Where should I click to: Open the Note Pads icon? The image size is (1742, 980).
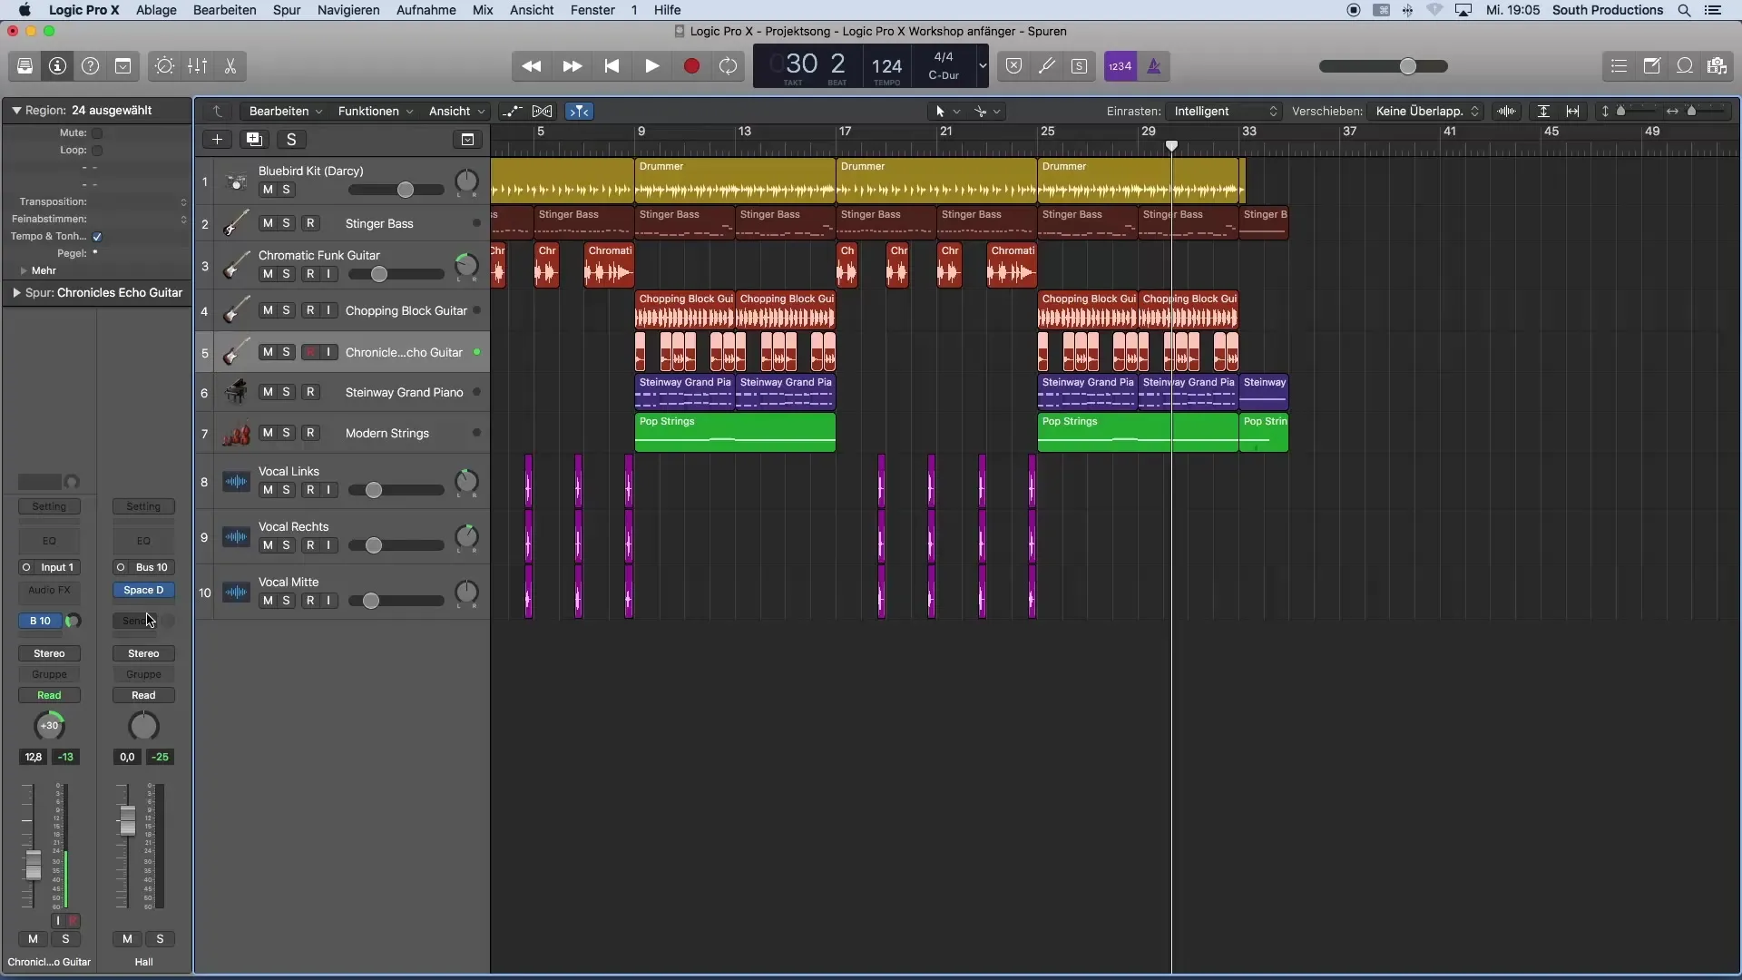pos(1651,66)
